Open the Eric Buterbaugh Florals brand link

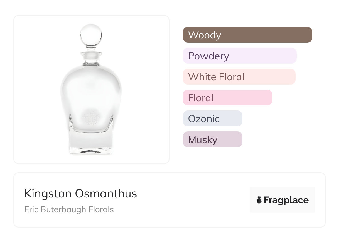pyautogui.click(x=69, y=209)
